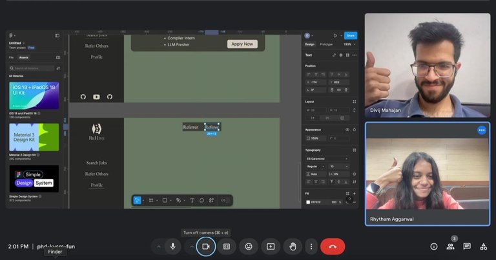Image resolution: width=496 pixels, height=260 pixels.
Task: Open the Figma main menu logo
Action: point(11,35)
